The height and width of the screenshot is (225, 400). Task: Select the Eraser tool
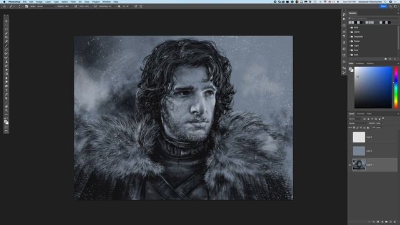pos(6,69)
